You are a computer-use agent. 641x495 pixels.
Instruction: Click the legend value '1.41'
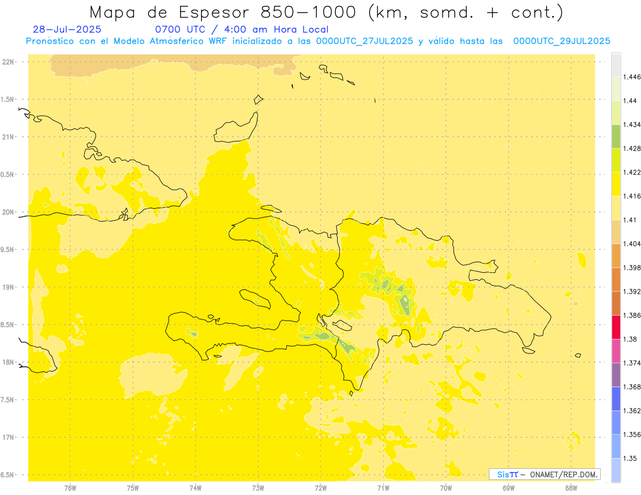coord(630,220)
